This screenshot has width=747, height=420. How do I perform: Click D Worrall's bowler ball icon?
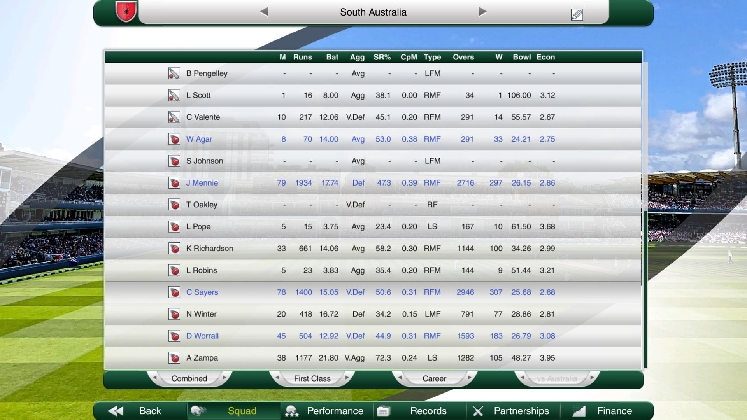coord(174,336)
